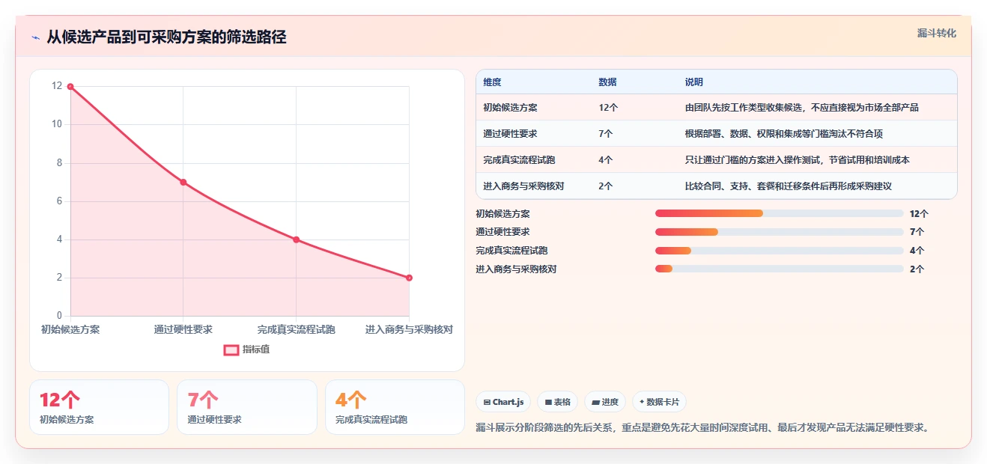The image size is (987, 464).
Task: Click table cell 通过硬性要求
Action: [x=510, y=134]
